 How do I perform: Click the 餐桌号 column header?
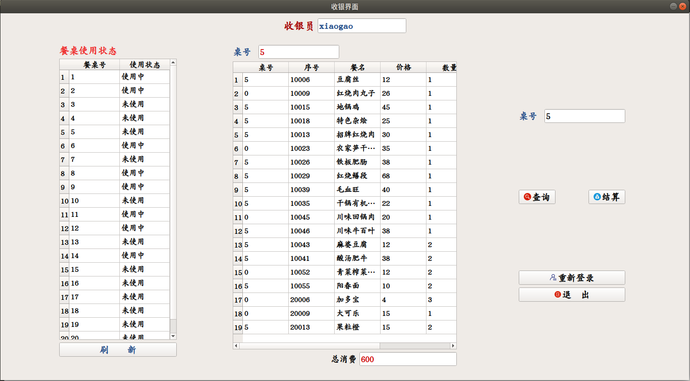click(95, 65)
